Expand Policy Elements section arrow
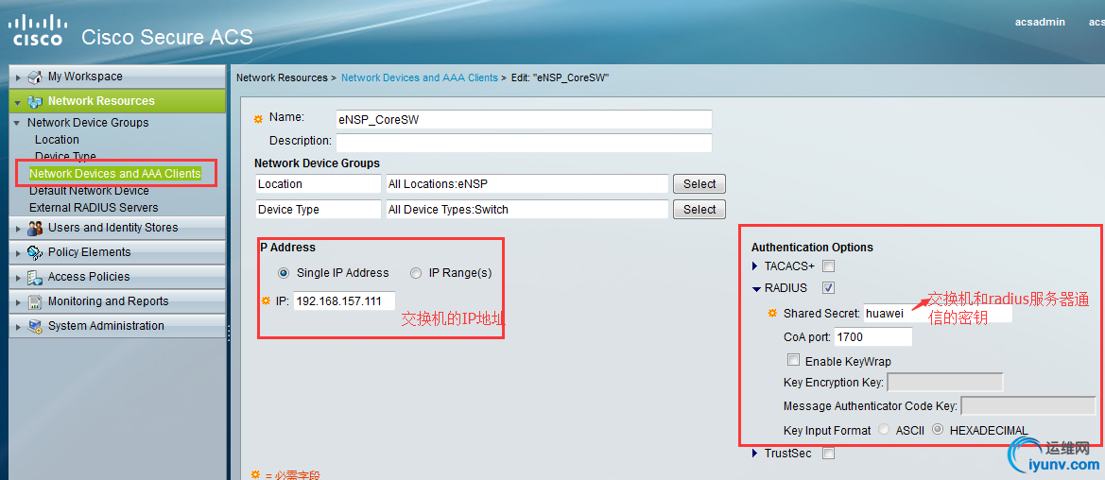Screen dimensions: 1105x480 pos(18,252)
